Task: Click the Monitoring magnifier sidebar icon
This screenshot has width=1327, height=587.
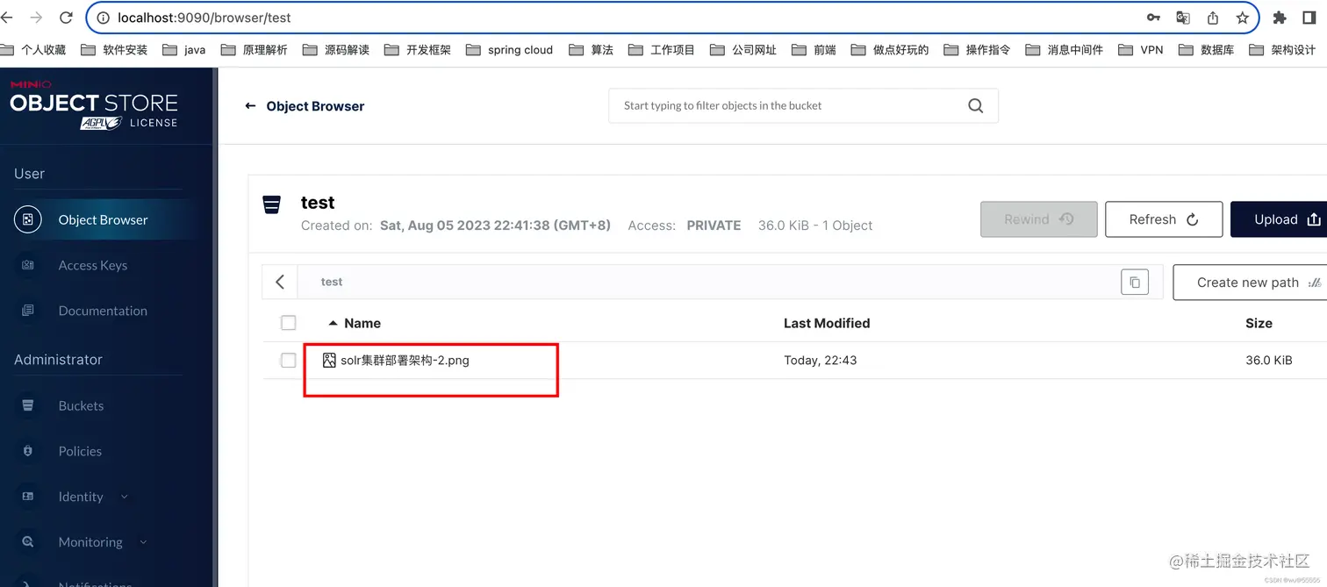Action: [x=28, y=542]
